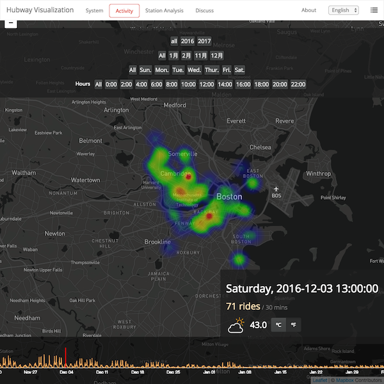Click the 43.0 temperature value

258,325
